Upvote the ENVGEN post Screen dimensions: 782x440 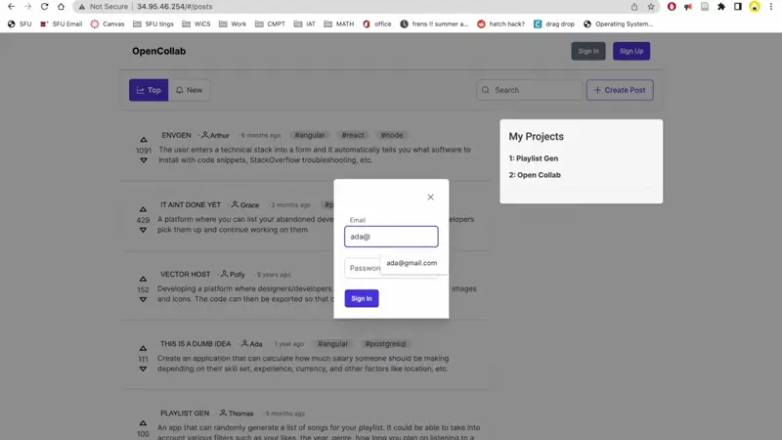click(x=144, y=140)
